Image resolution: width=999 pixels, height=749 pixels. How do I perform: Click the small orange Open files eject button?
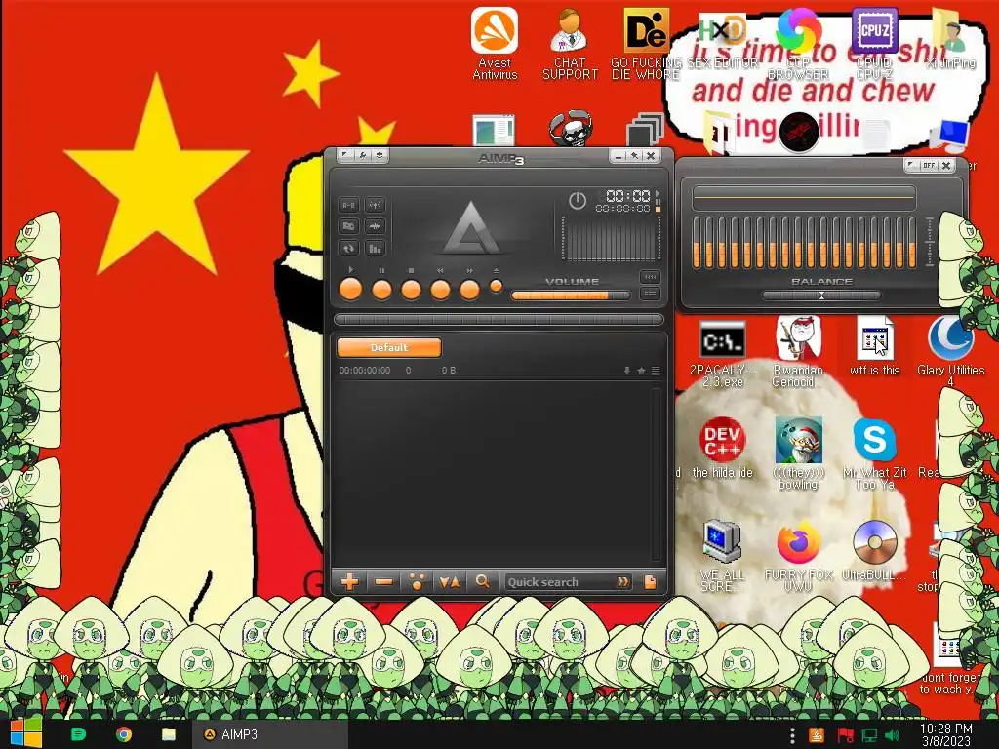click(x=496, y=288)
